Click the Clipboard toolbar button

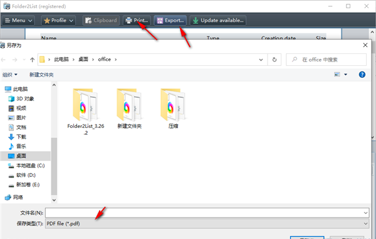click(101, 21)
